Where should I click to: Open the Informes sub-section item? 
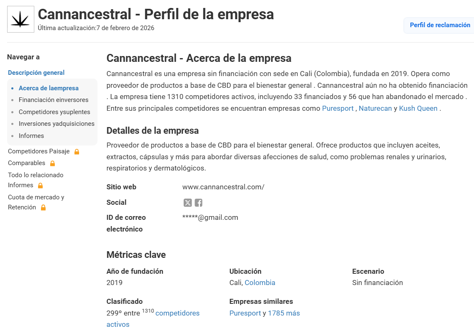coord(31,136)
